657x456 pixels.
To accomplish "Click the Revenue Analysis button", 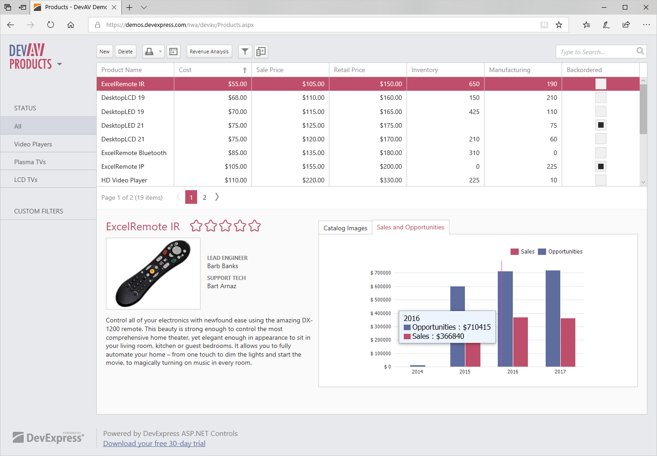I will pos(209,52).
